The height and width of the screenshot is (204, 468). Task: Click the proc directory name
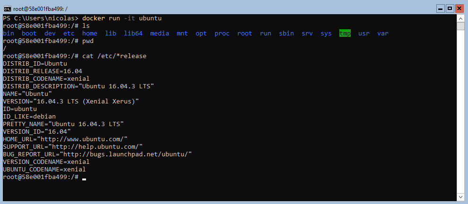click(x=222, y=34)
